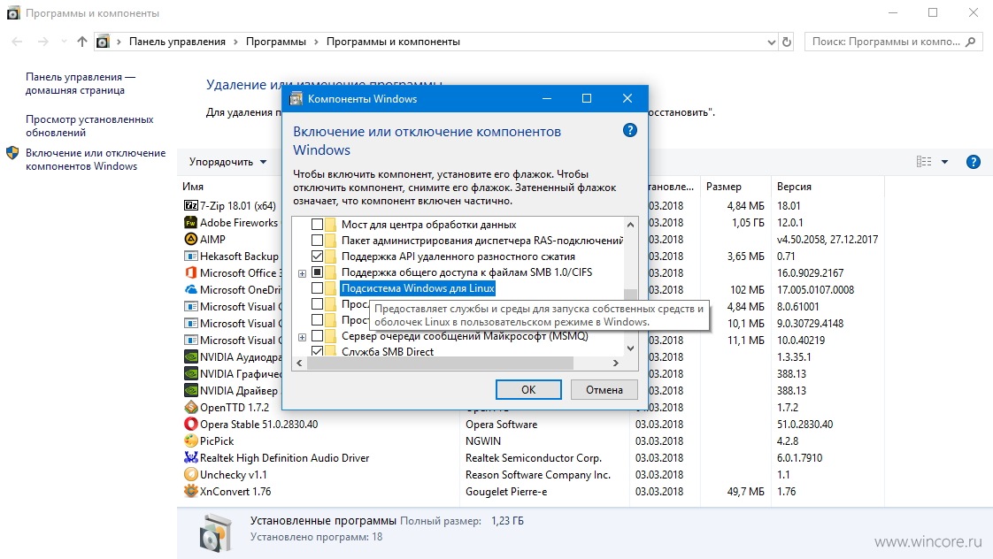
Task: Click the Microsoft Office icon
Action: pyautogui.click(x=190, y=272)
